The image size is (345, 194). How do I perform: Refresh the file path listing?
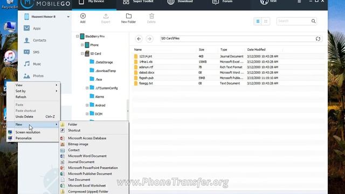(318, 39)
